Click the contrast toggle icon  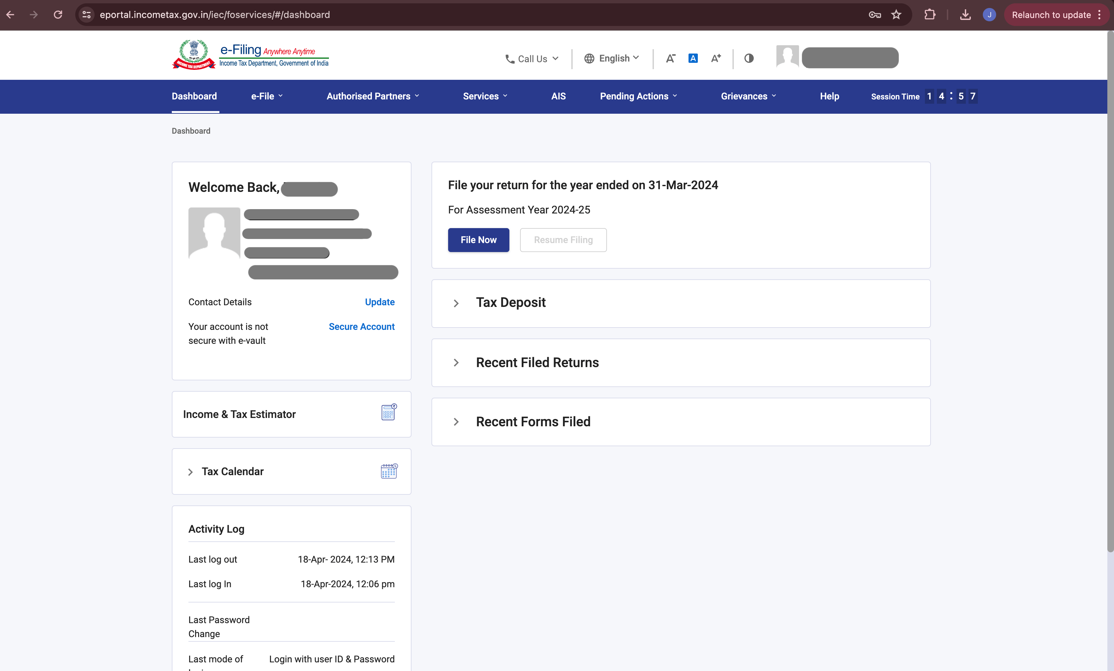(x=748, y=57)
